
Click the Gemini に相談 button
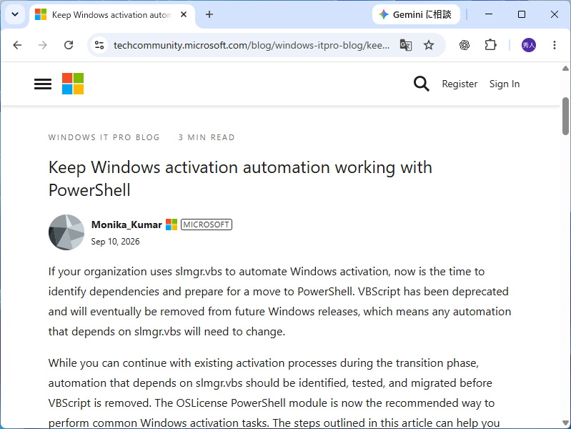pos(416,14)
